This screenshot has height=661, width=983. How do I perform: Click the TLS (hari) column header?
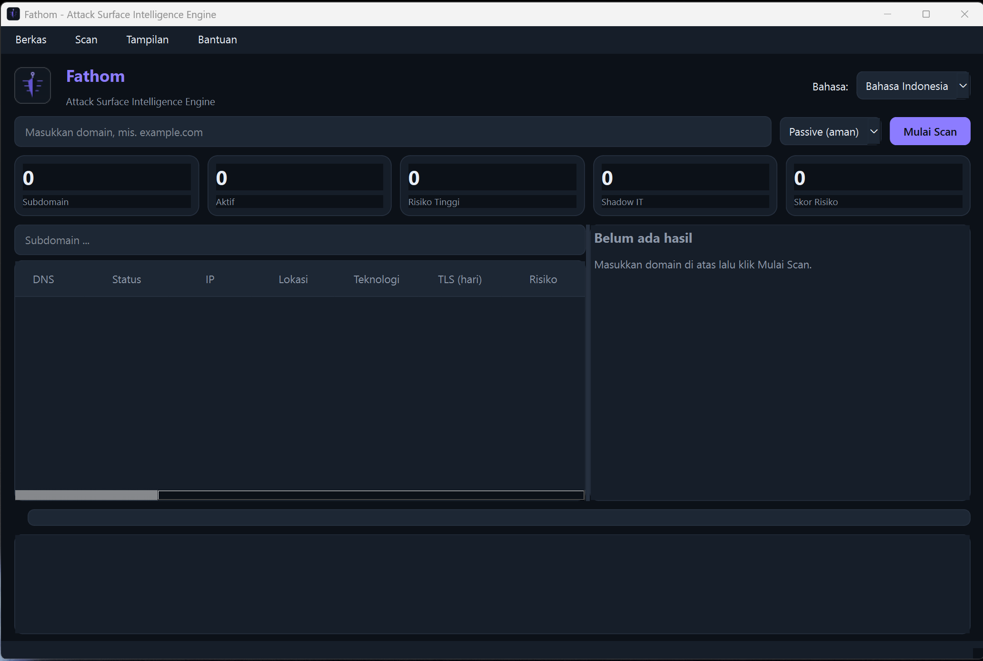click(x=460, y=279)
